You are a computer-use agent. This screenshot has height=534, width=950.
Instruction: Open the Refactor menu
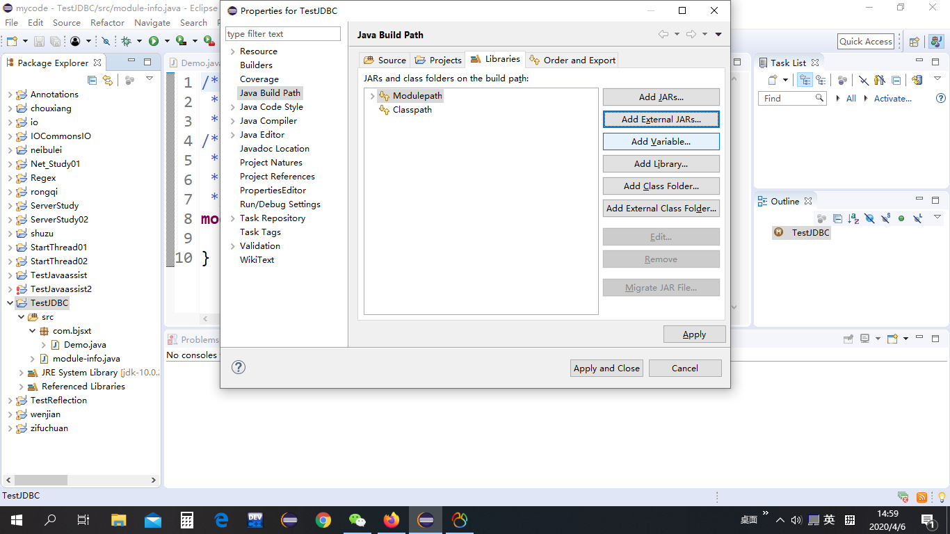coord(107,22)
